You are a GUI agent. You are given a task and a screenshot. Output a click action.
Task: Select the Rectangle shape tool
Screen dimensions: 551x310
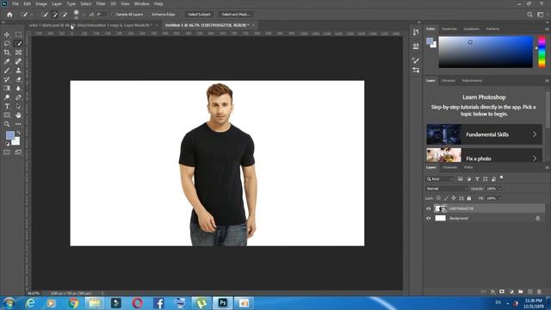(x=7, y=115)
